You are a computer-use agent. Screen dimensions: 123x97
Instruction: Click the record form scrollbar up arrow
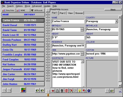pyautogui.click(x=120, y=17)
